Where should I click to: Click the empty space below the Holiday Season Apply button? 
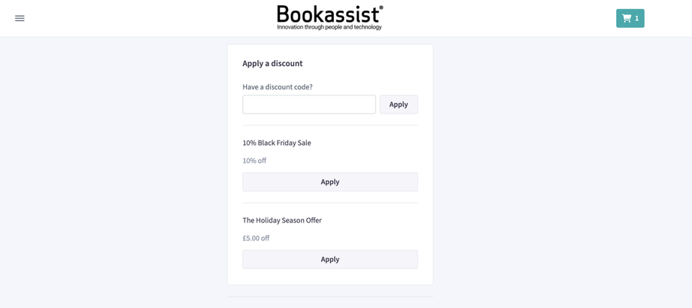pyautogui.click(x=329, y=276)
